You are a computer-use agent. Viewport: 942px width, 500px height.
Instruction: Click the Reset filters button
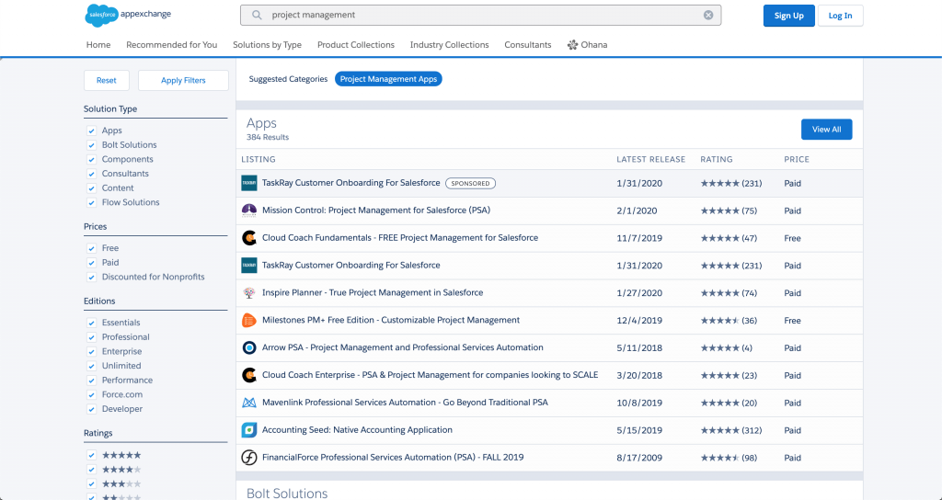click(x=107, y=81)
